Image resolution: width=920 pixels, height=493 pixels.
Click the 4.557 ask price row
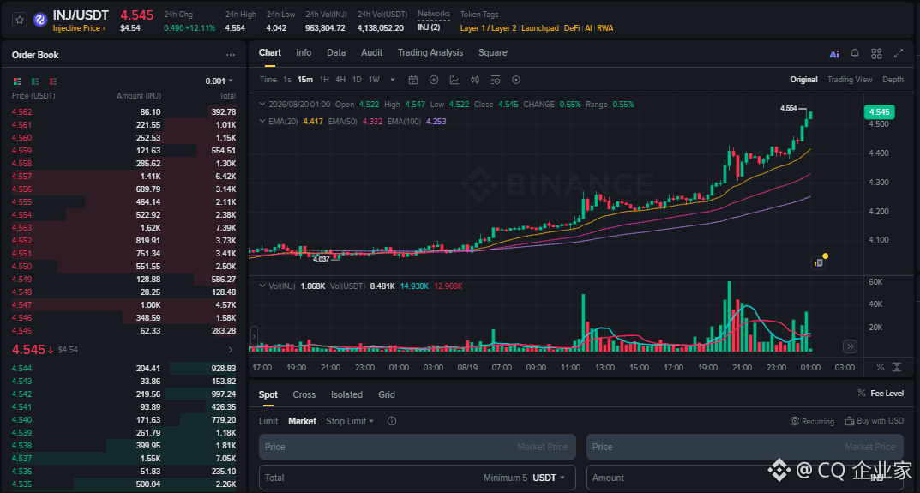coord(123,176)
